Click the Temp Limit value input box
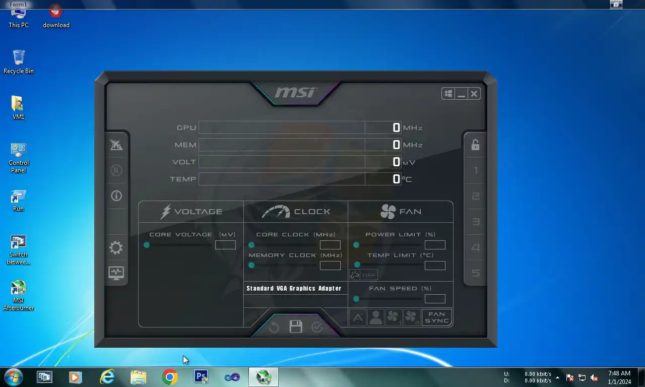 pos(435,266)
